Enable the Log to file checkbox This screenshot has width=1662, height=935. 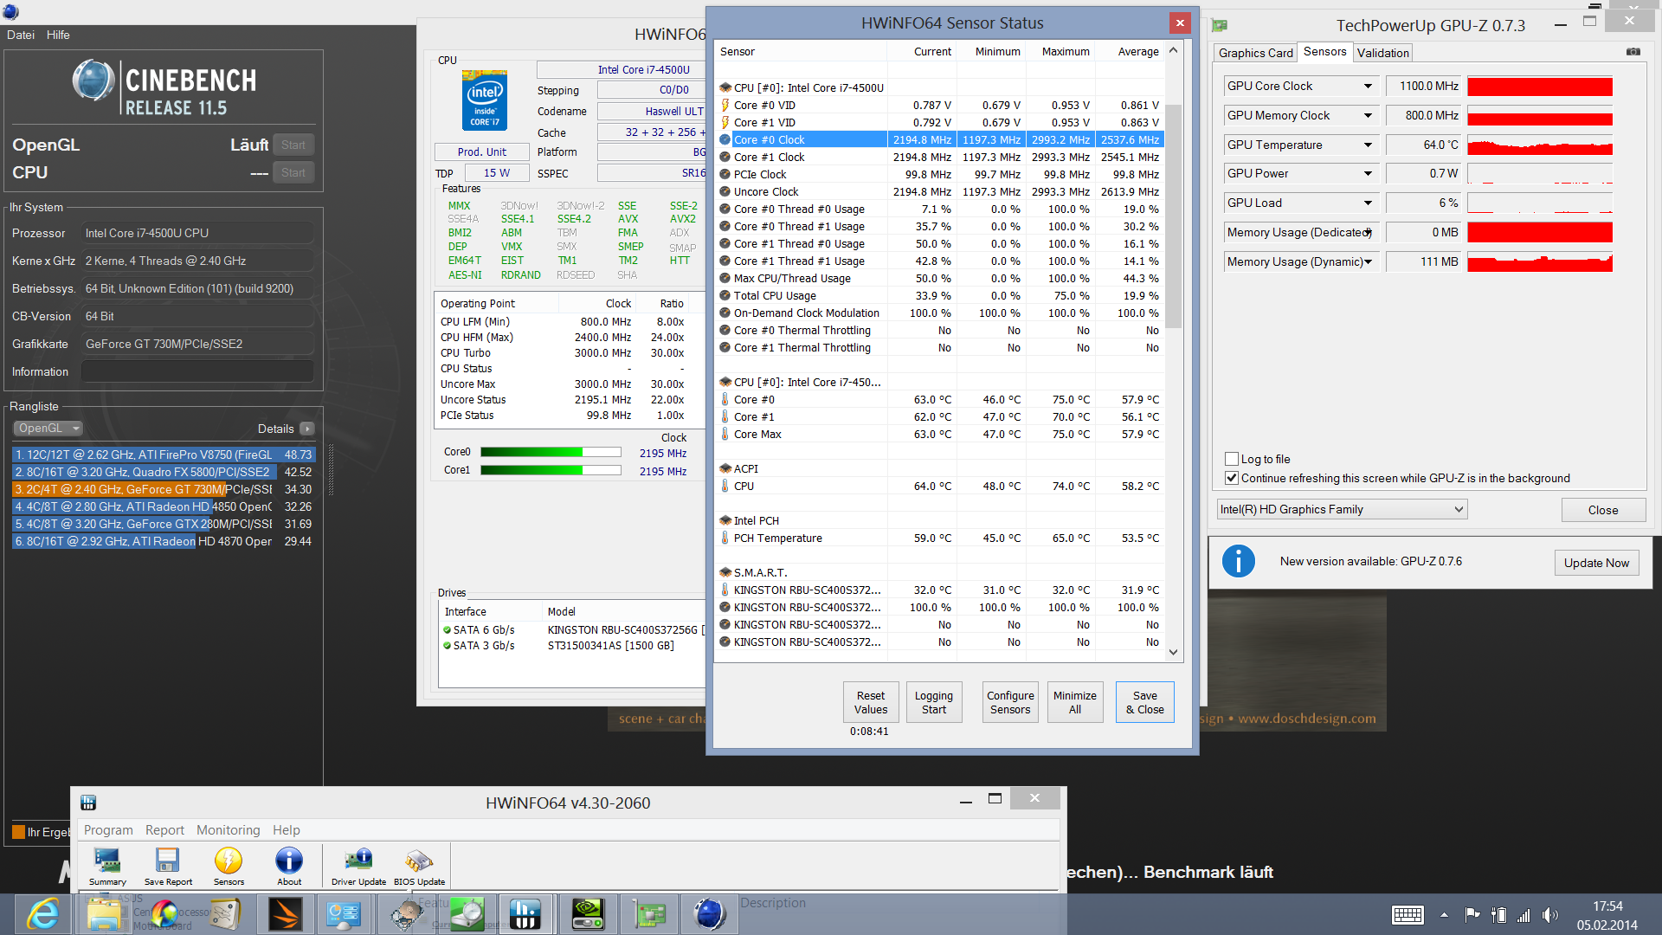pos(1232,459)
